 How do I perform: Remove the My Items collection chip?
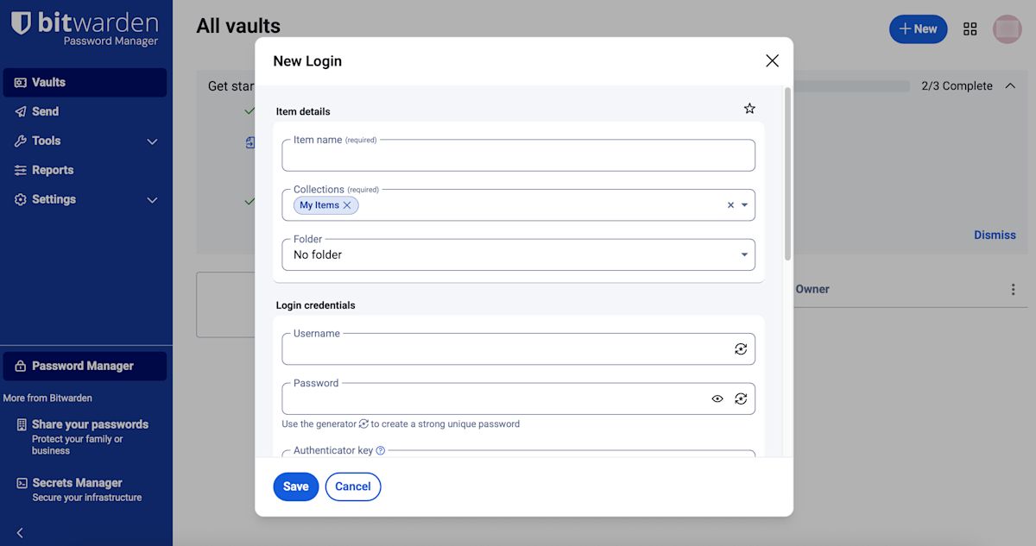click(347, 205)
